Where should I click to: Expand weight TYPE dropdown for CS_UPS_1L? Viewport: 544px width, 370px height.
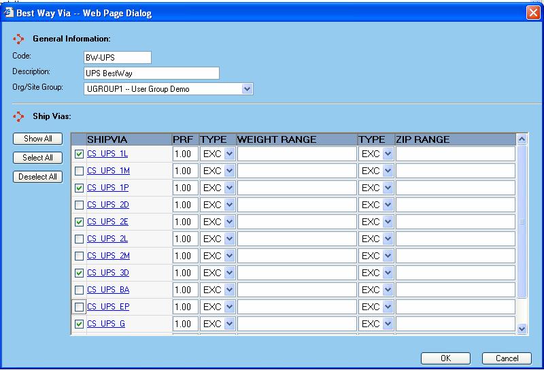[229, 154]
